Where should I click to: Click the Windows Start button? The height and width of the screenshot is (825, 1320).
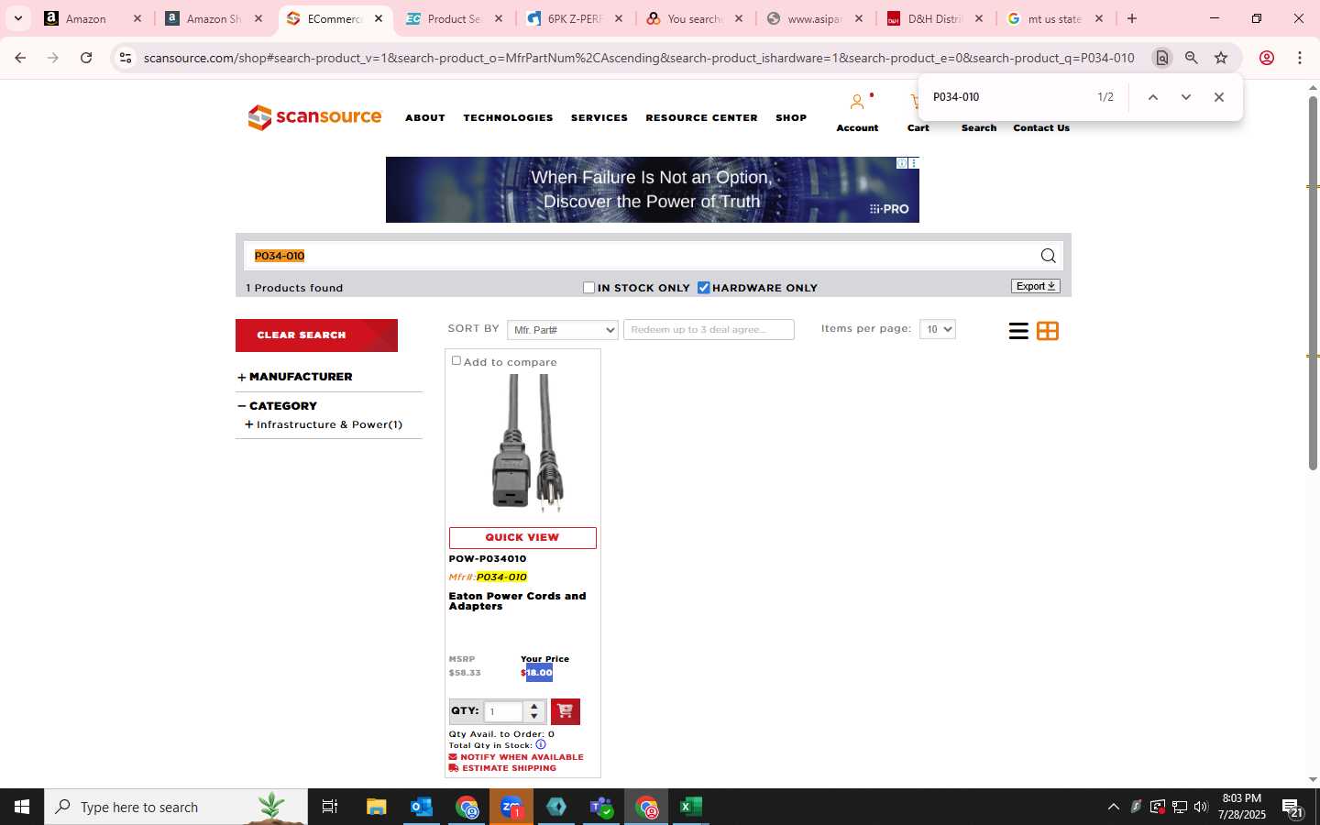click(22, 807)
